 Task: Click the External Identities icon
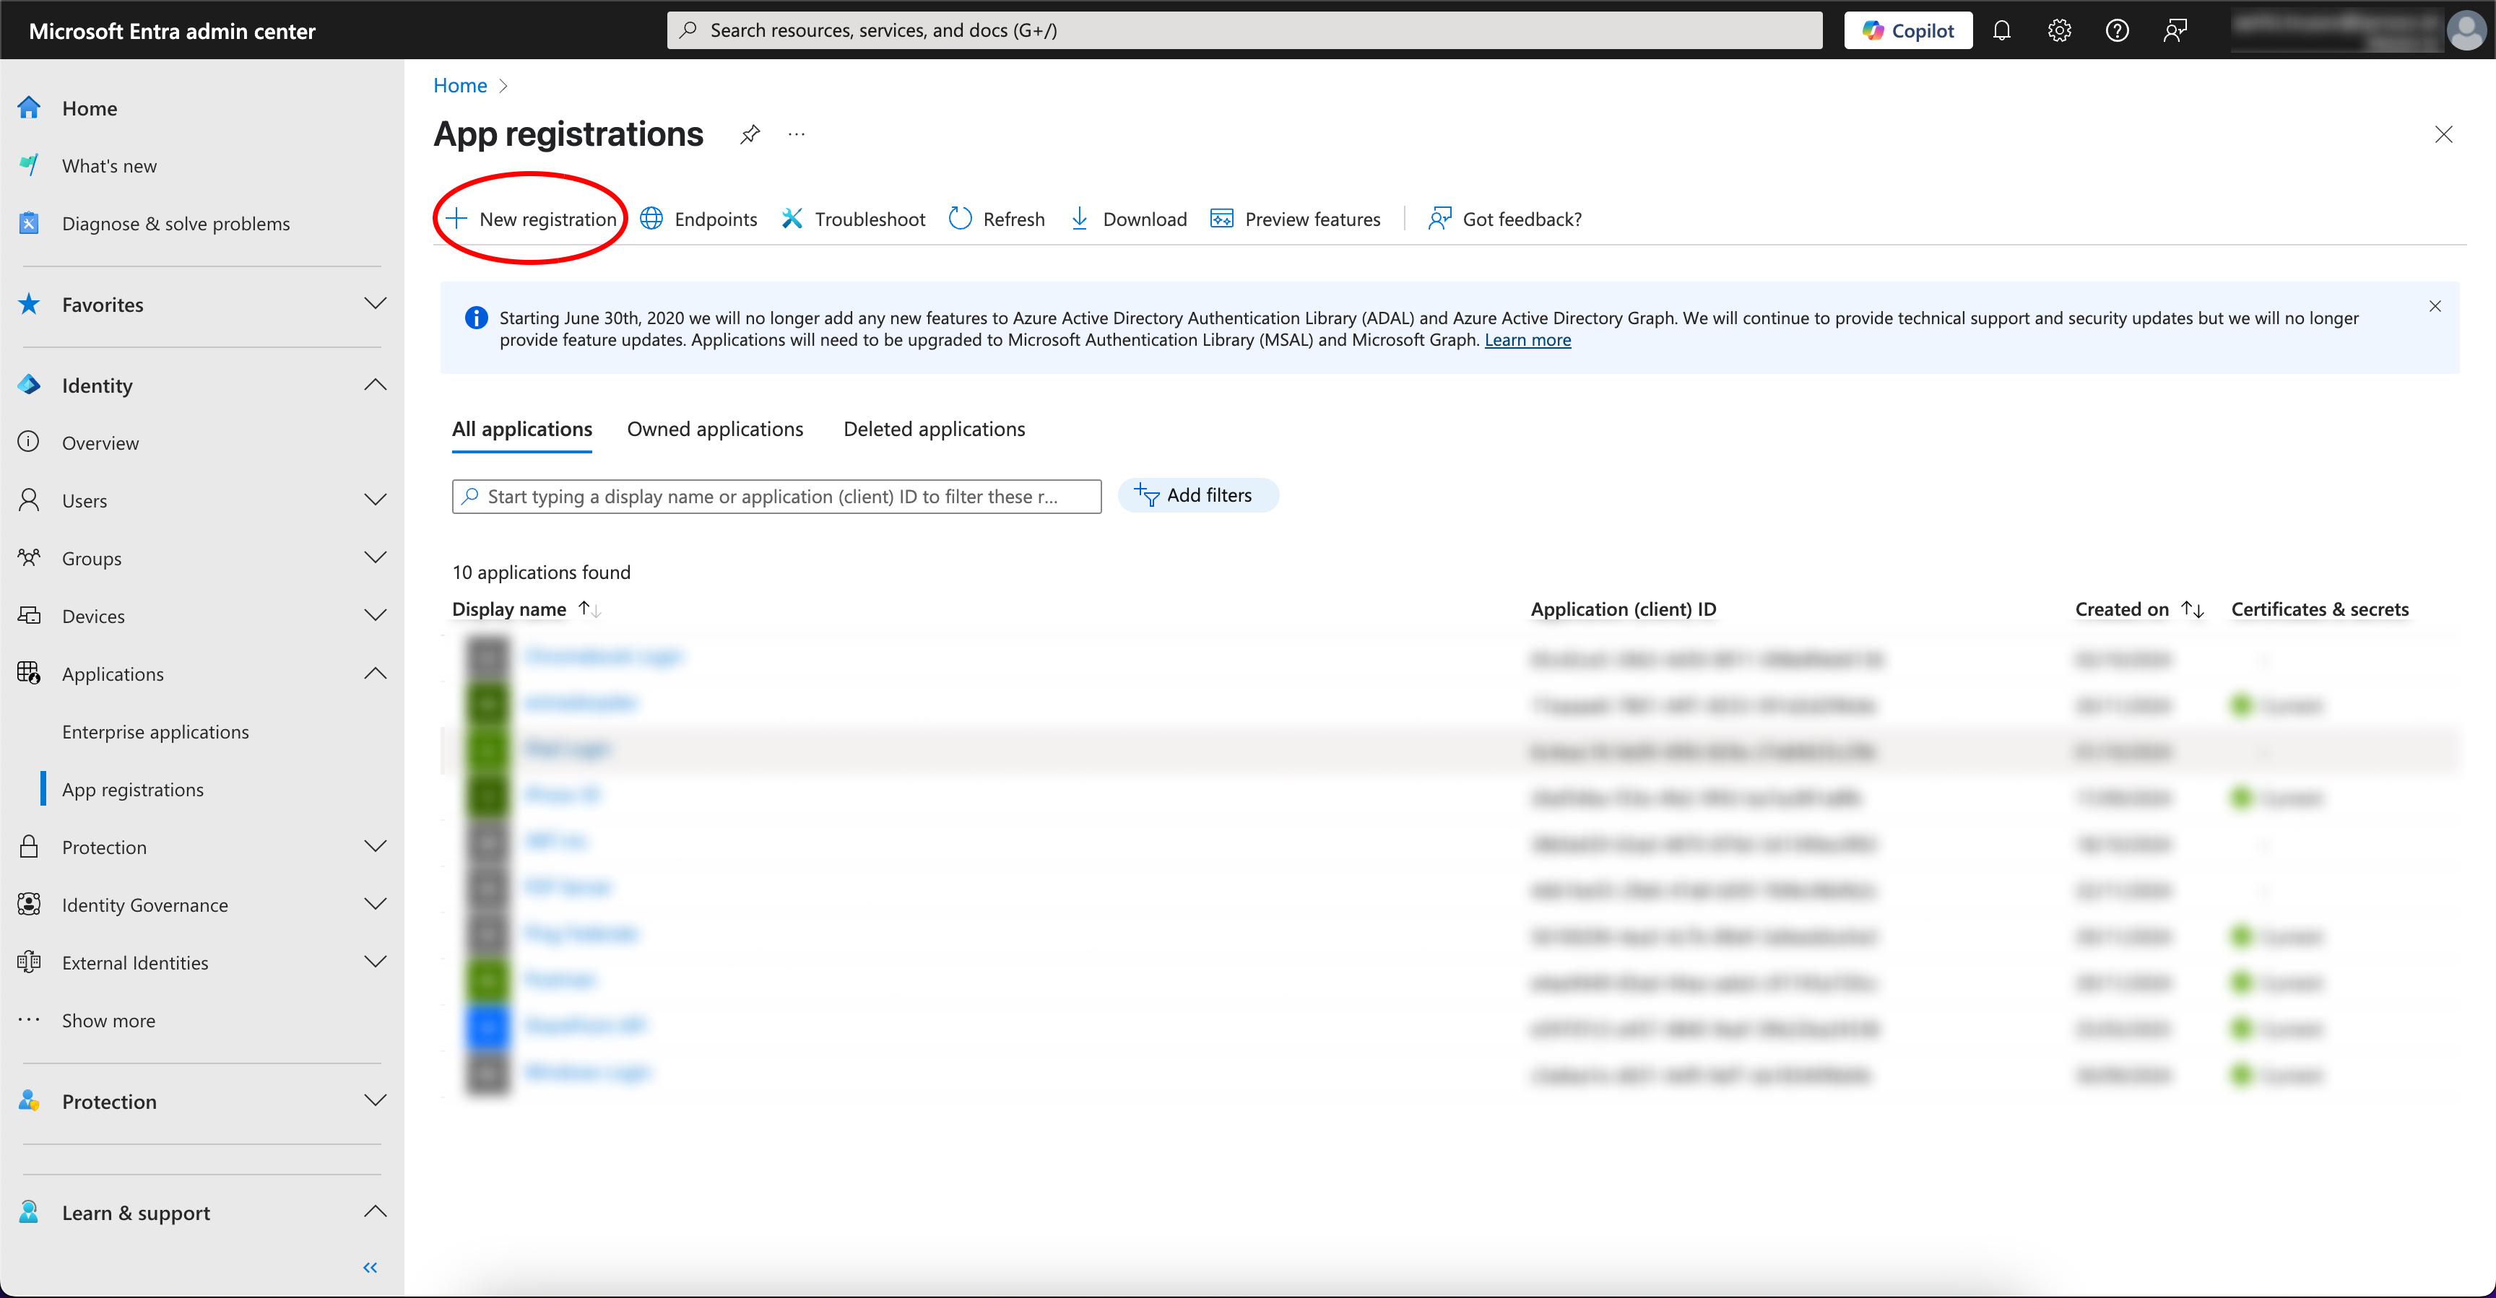(29, 962)
